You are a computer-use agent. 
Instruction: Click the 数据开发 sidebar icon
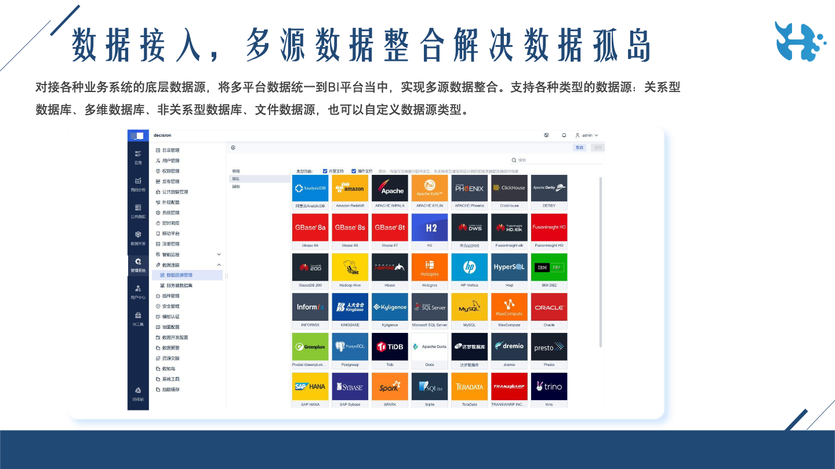click(138, 238)
